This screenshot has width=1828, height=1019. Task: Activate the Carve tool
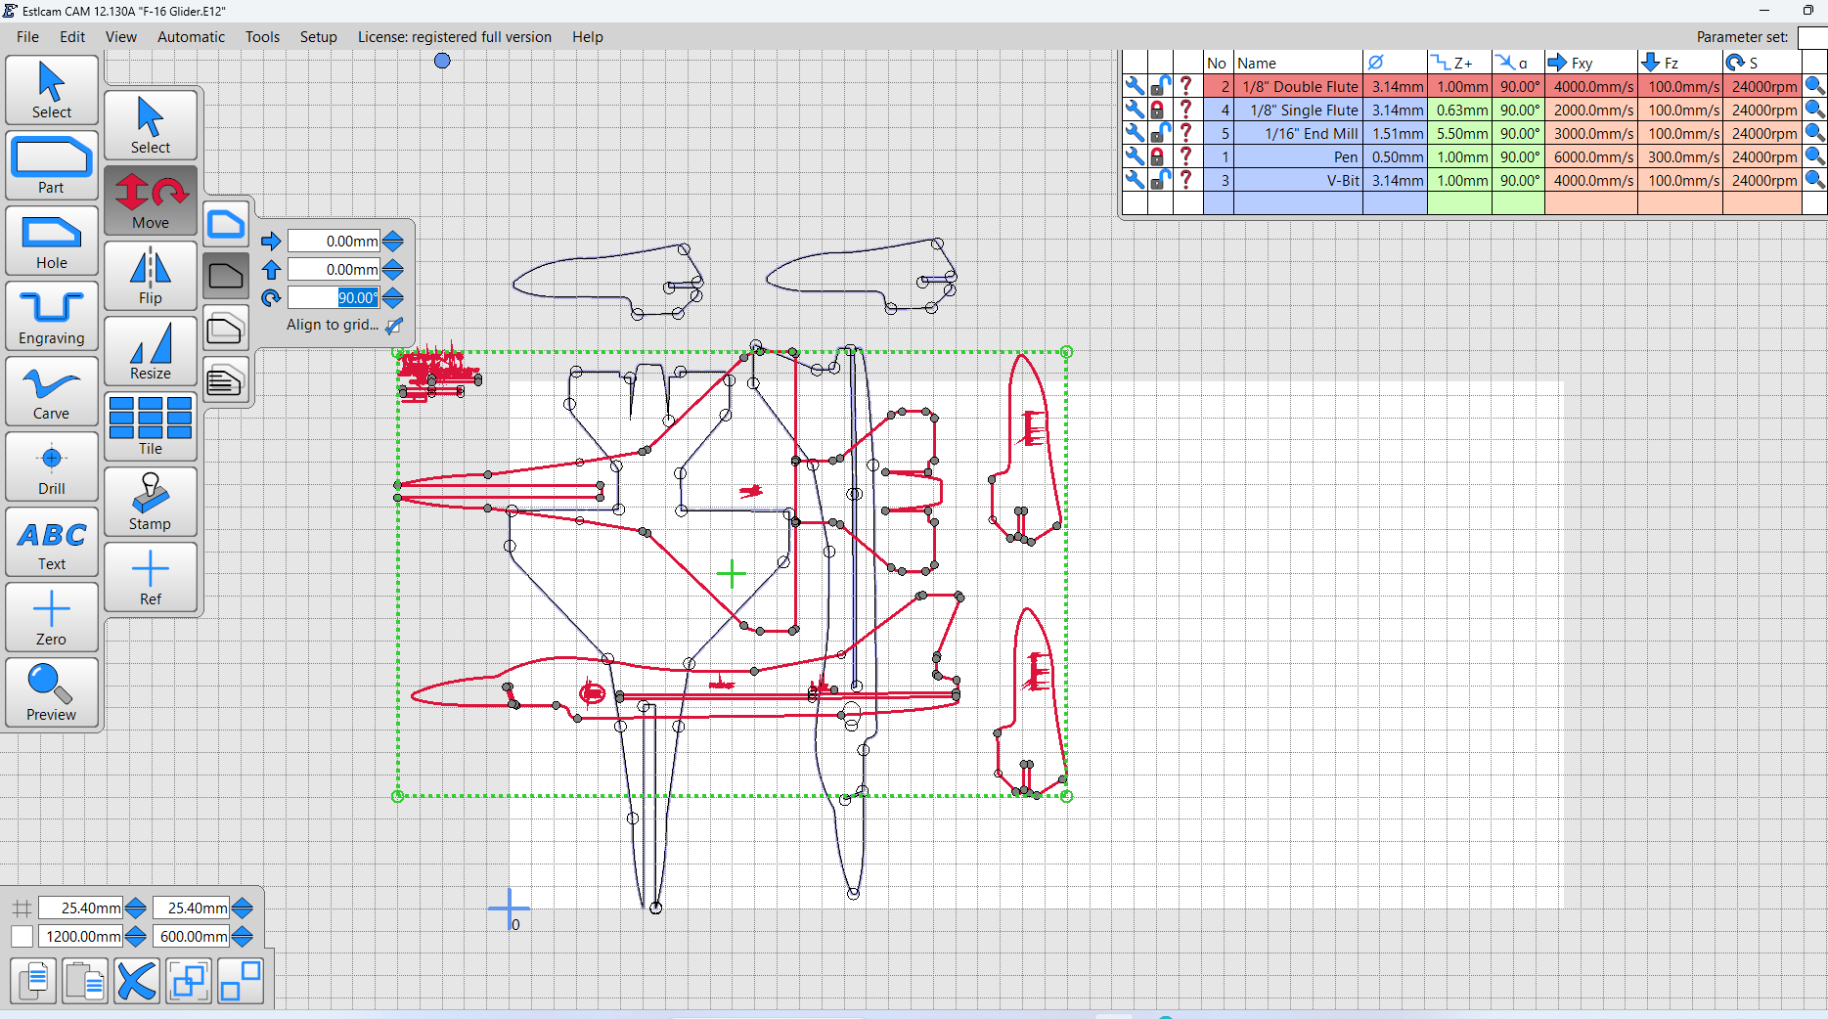52,392
